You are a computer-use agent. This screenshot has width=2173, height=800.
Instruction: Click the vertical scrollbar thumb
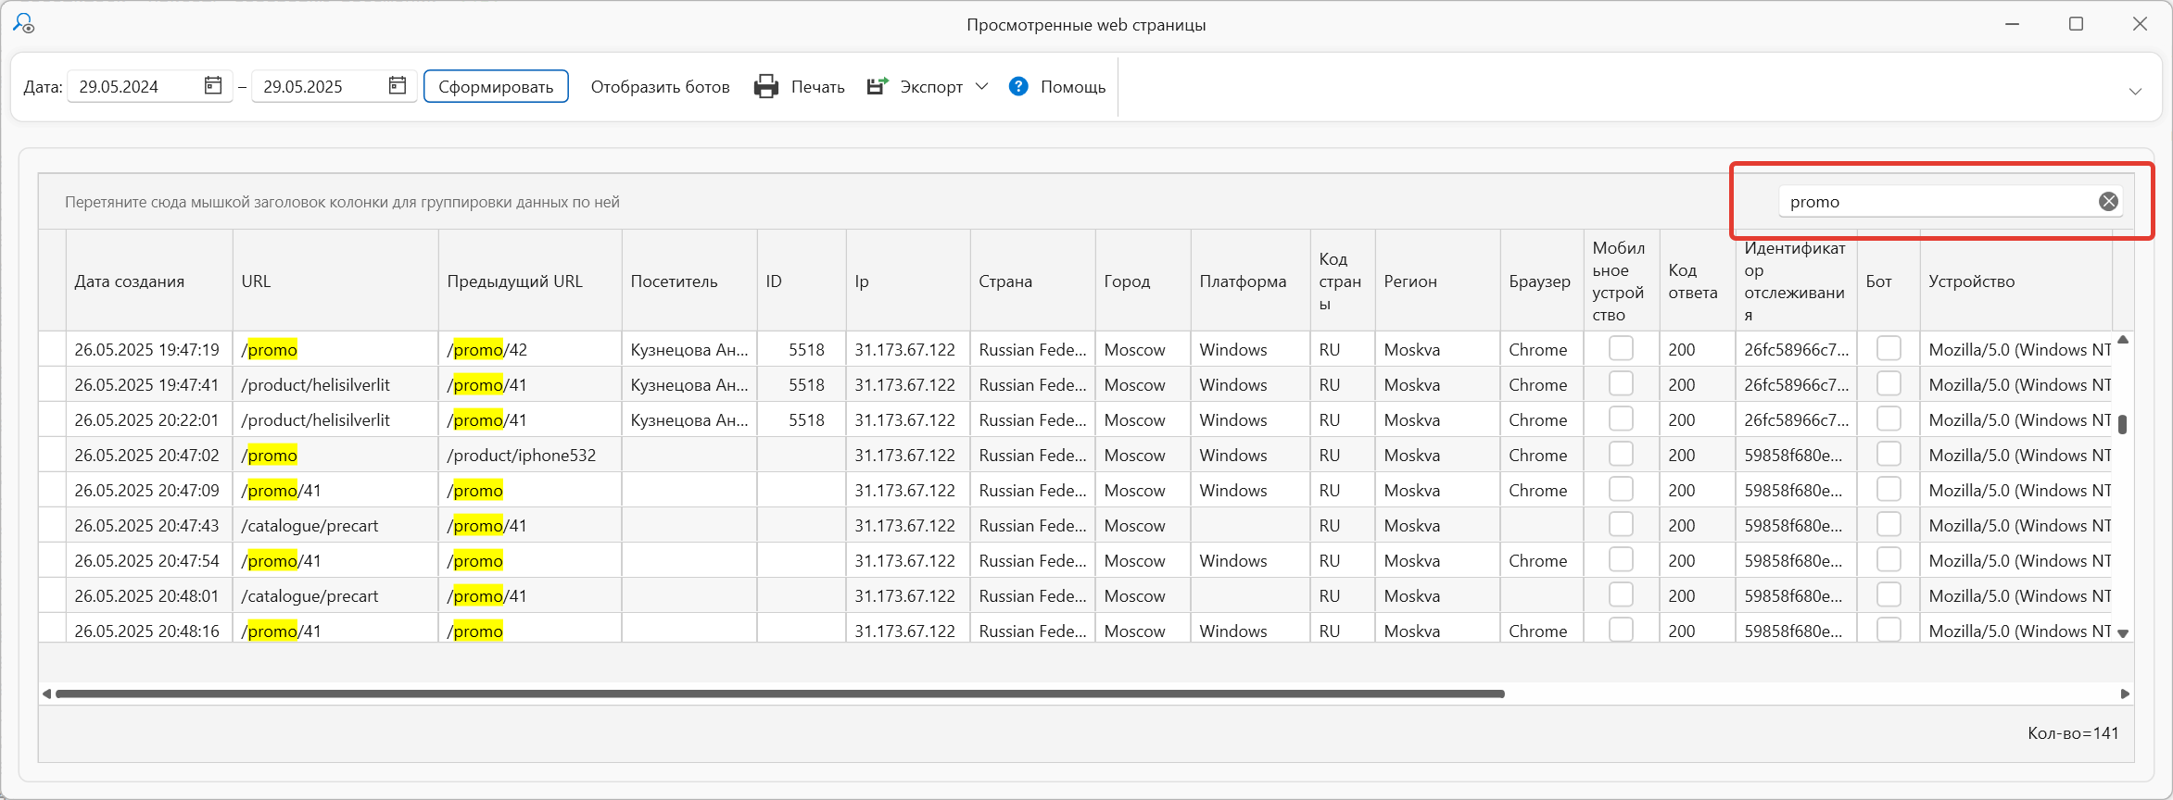click(x=2123, y=424)
